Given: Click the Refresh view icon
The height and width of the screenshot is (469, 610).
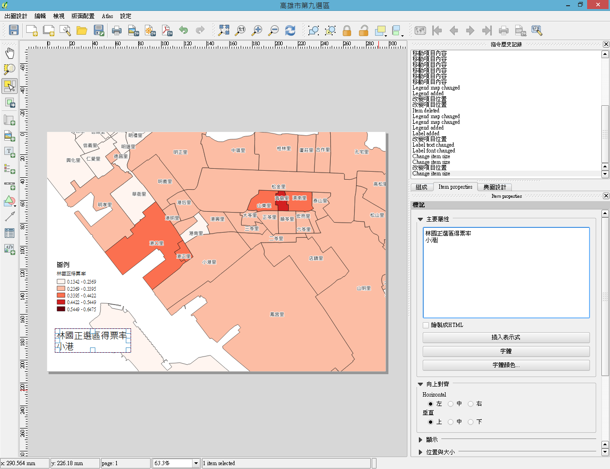Looking at the screenshot, I should pyautogui.click(x=290, y=31).
